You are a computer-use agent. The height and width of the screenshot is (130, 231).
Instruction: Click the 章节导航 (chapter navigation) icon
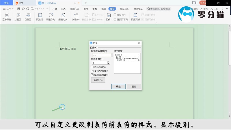(6, 15)
